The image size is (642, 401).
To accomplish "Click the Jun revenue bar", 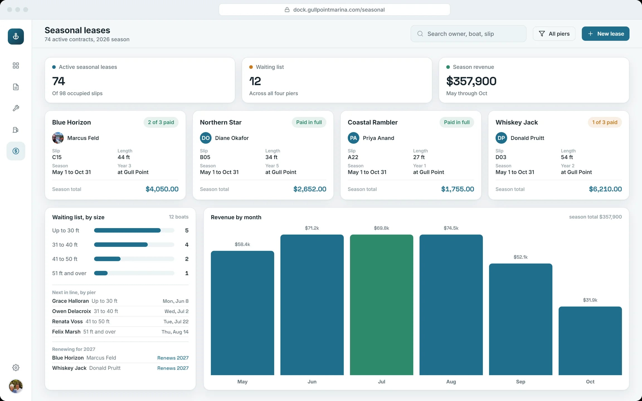I will 312,305.
